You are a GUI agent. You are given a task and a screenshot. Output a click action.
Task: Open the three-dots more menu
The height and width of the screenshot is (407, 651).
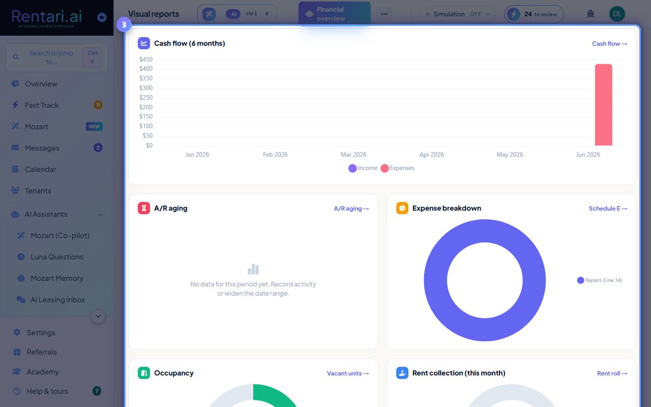coord(384,14)
